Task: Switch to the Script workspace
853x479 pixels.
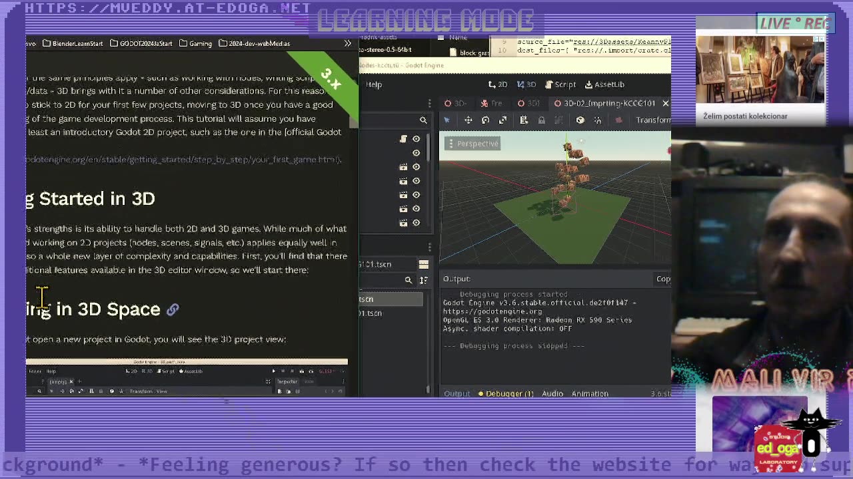Action: pyautogui.click(x=560, y=84)
